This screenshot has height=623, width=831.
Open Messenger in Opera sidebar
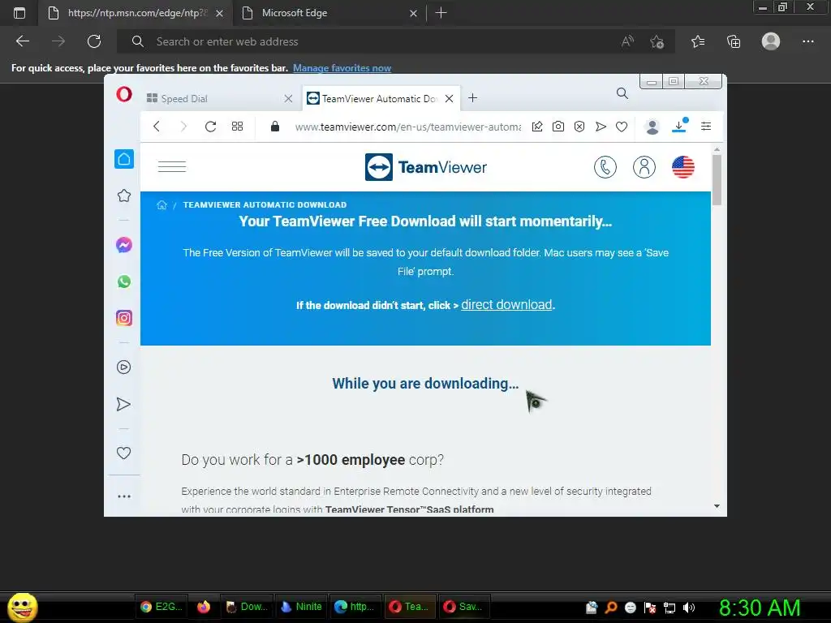(124, 245)
